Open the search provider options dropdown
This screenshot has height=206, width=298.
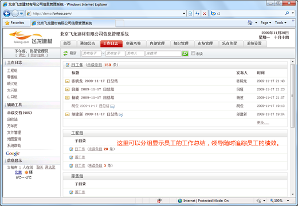pos(293,13)
